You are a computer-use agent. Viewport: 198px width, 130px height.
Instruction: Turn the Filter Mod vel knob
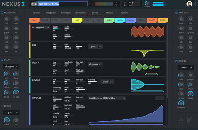coord(7,19)
